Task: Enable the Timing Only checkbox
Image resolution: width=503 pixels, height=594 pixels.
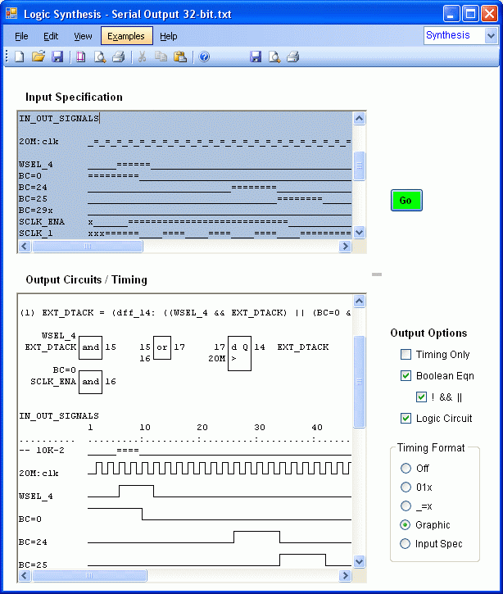Action: pos(406,355)
